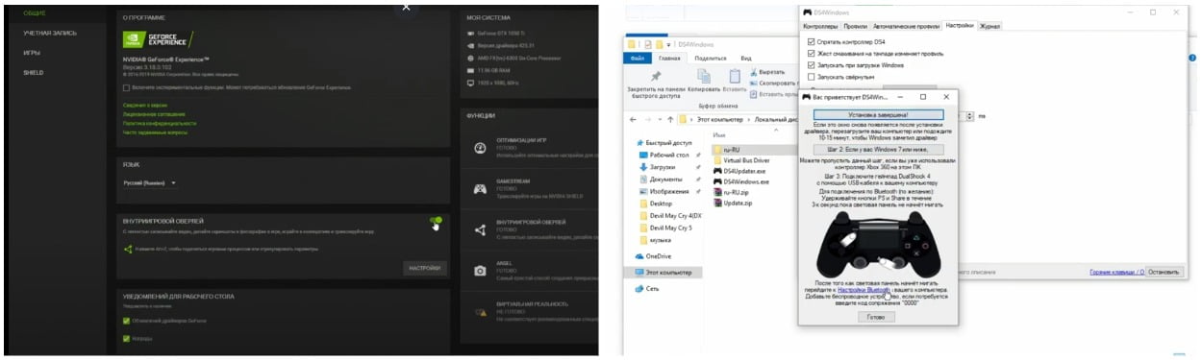This screenshot has width=1202, height=360.
Task: Open the Devil May Cry 5 folder shortcut
Action: click(670, 228)
